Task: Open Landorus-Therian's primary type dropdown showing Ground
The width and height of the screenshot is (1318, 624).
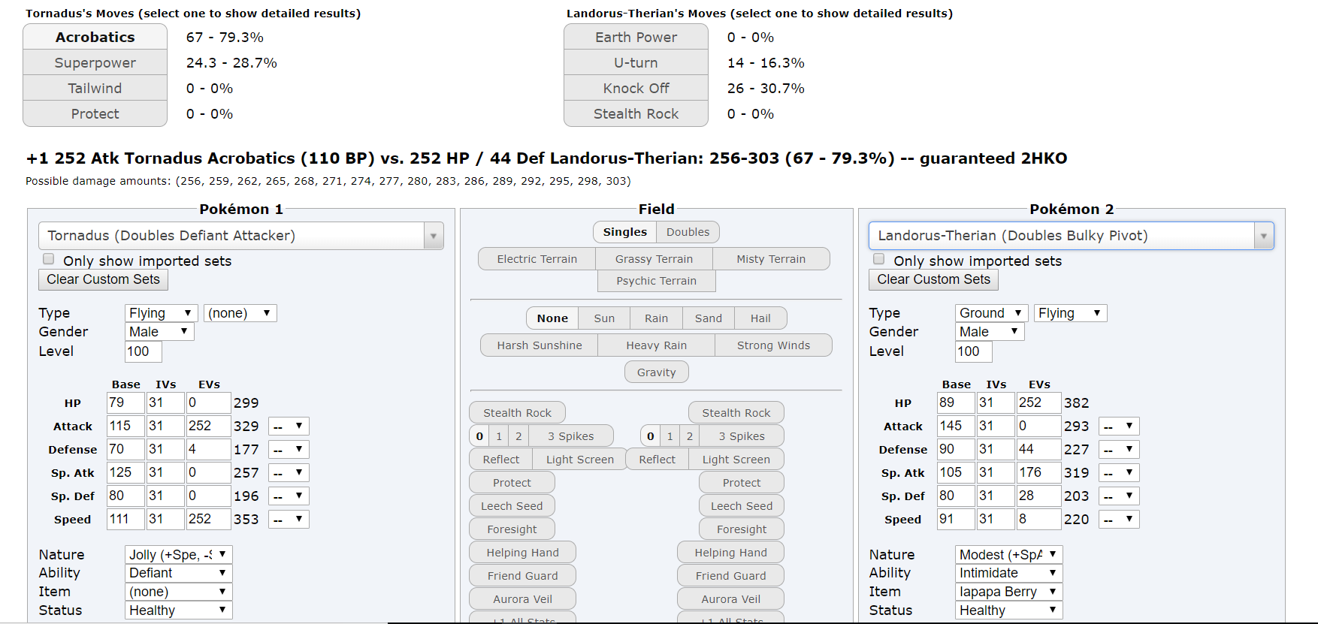Action: click(x=992, y=313)
